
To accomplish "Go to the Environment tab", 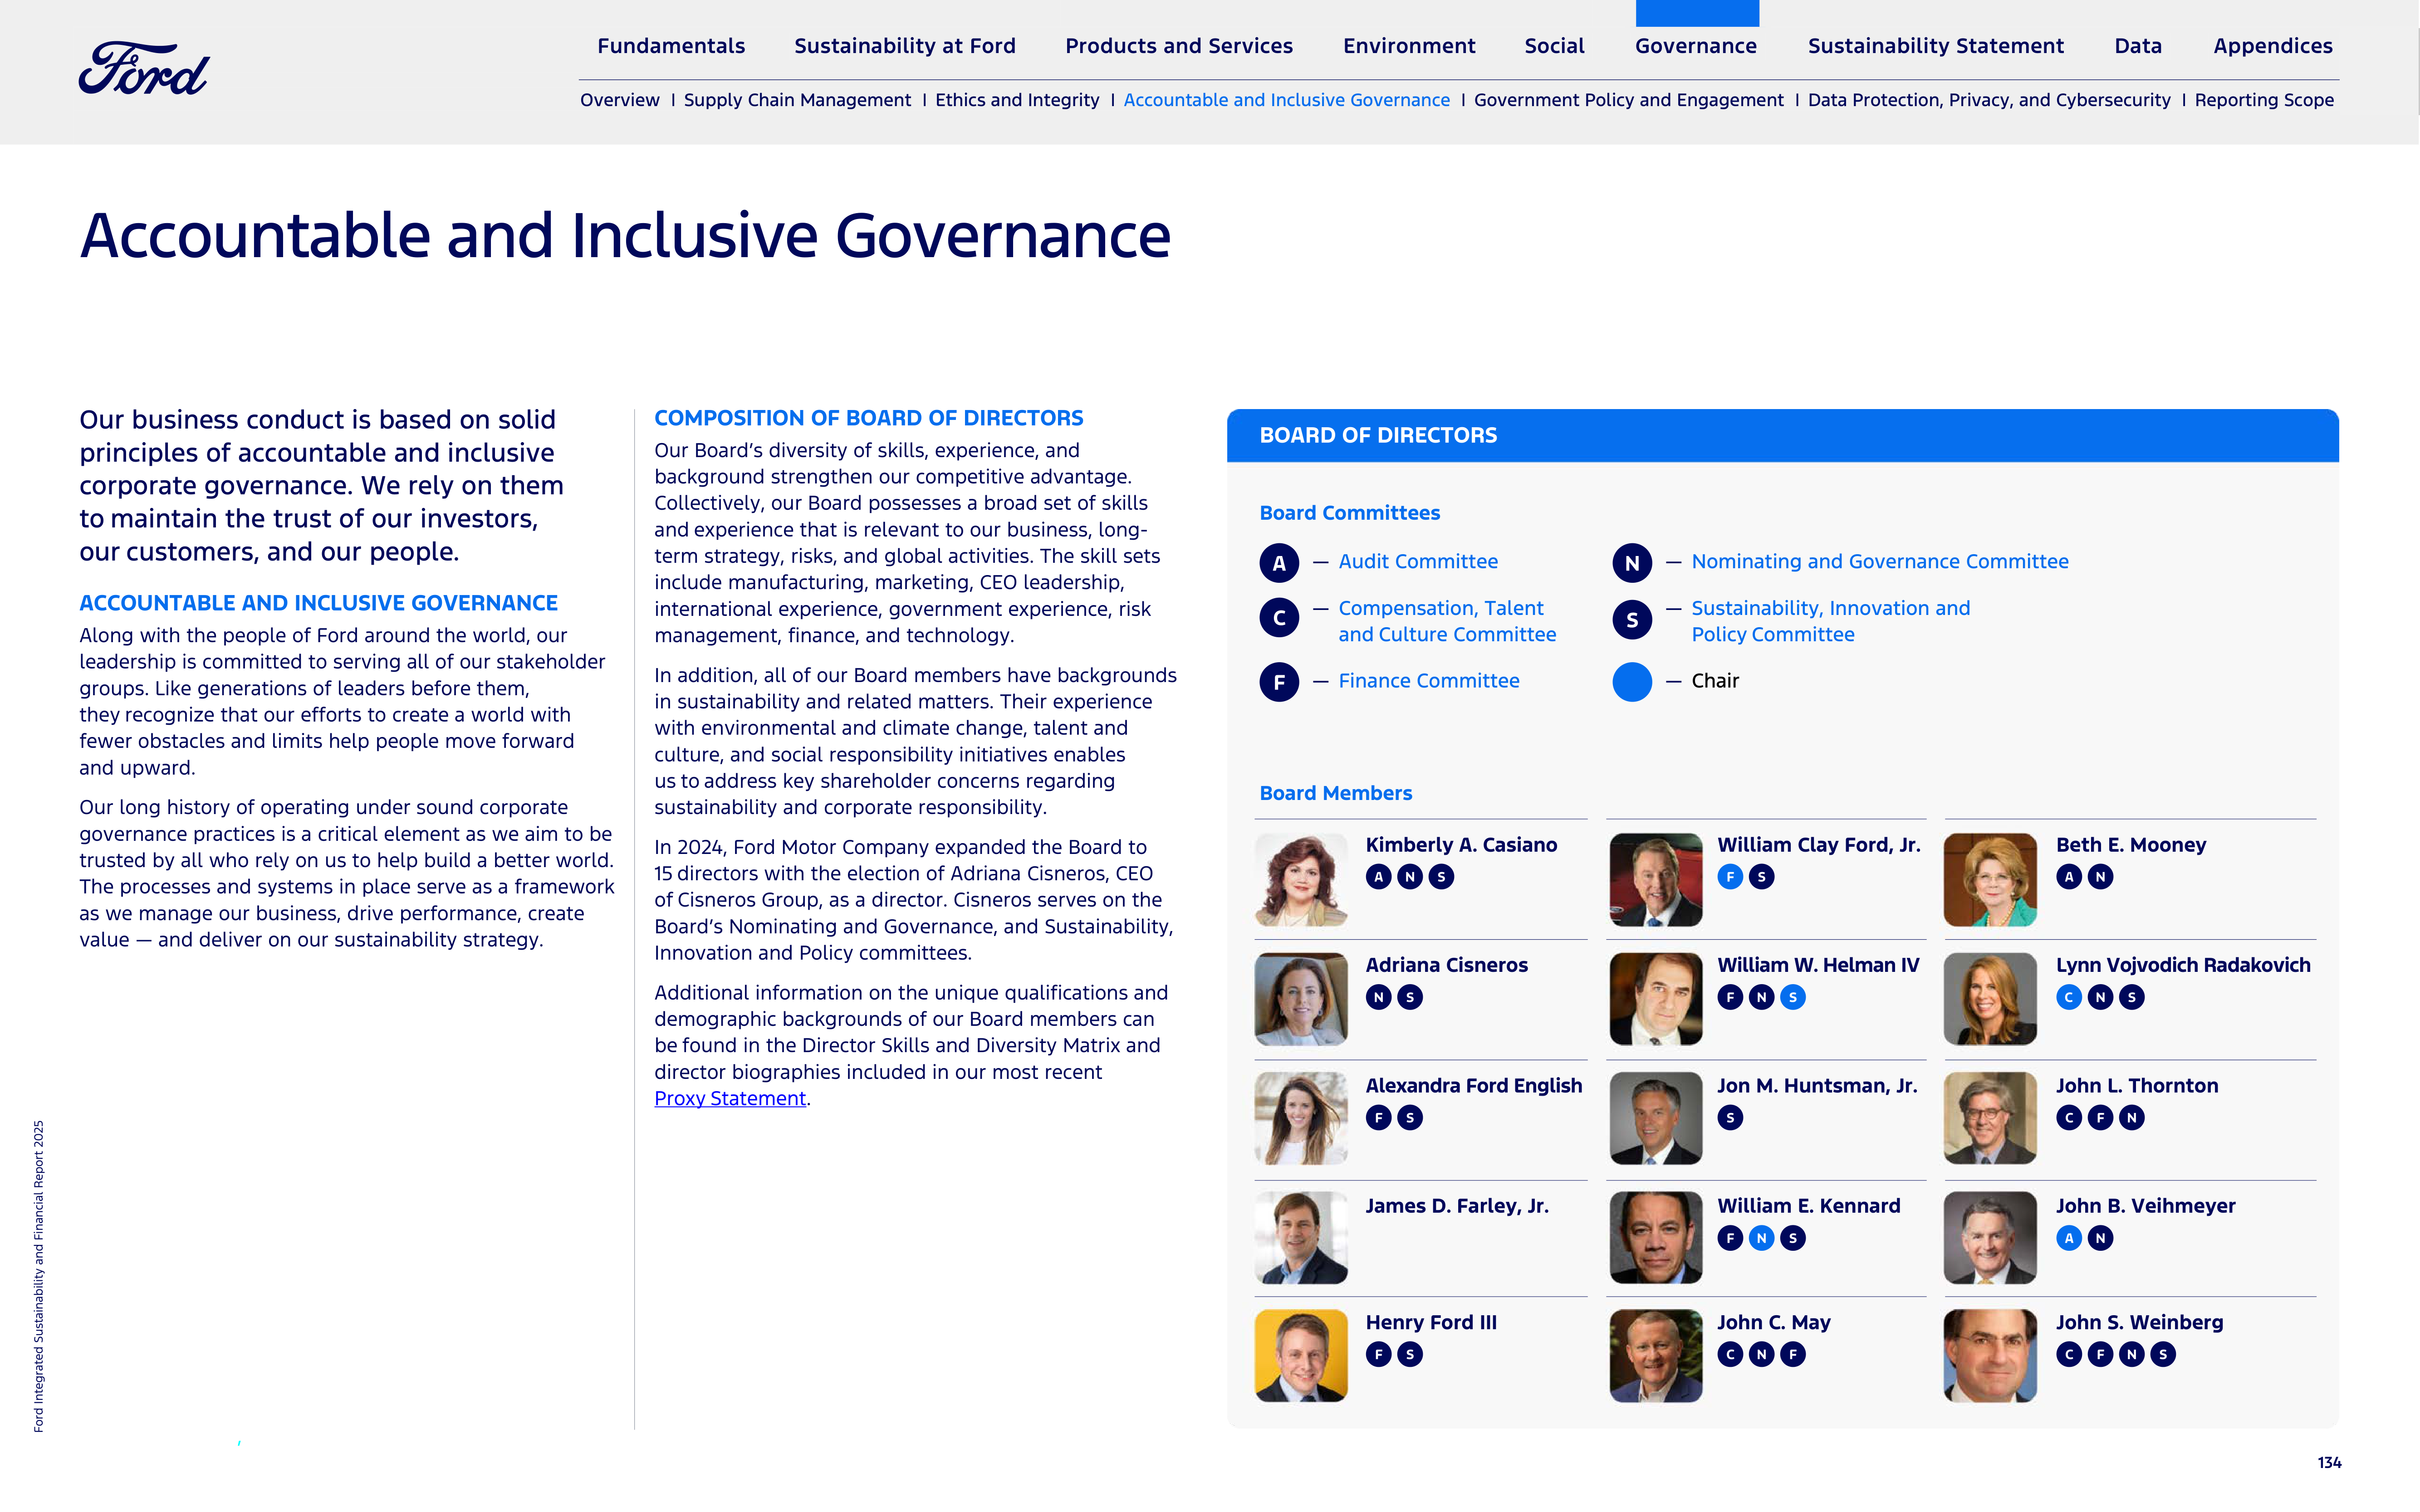I will [1409, 46].
